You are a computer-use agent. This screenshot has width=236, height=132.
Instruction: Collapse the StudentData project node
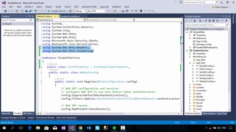click(187, 32)
